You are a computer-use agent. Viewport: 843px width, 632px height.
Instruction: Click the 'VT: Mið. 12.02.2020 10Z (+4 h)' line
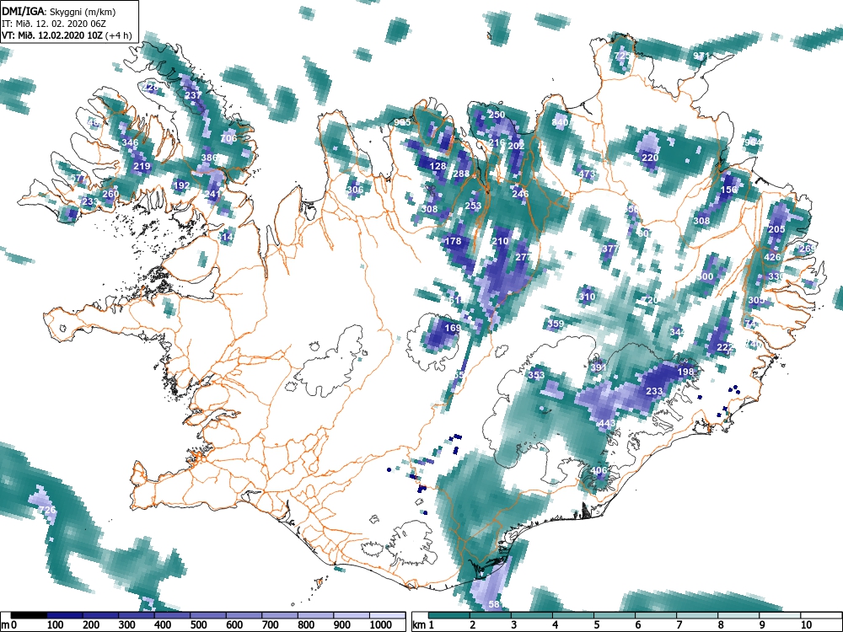tap(67, 35)
